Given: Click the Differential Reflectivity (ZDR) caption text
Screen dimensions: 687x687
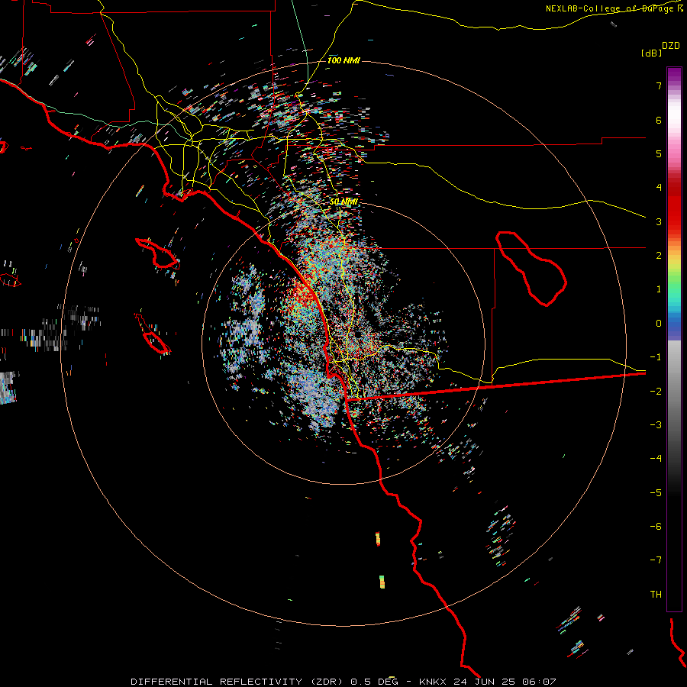Looking at the screenshot, I should (x=239, y=682).
